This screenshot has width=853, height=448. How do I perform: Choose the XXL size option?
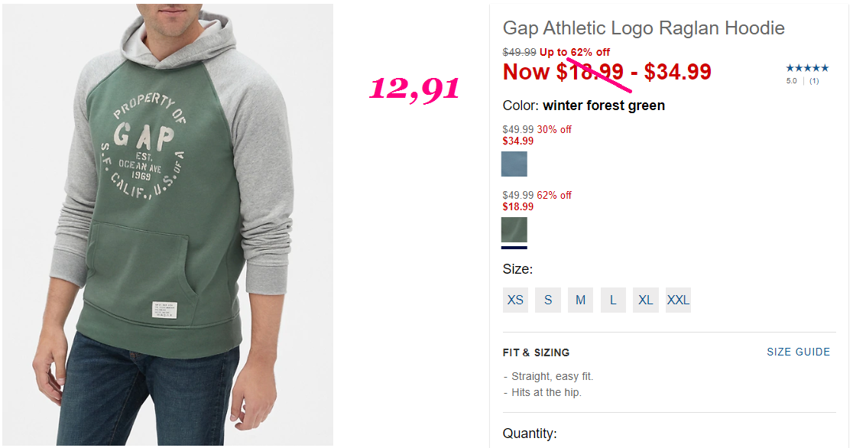pos(679,300)
